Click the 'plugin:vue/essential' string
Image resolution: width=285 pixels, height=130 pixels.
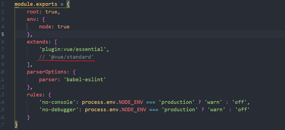pos(73,50)
